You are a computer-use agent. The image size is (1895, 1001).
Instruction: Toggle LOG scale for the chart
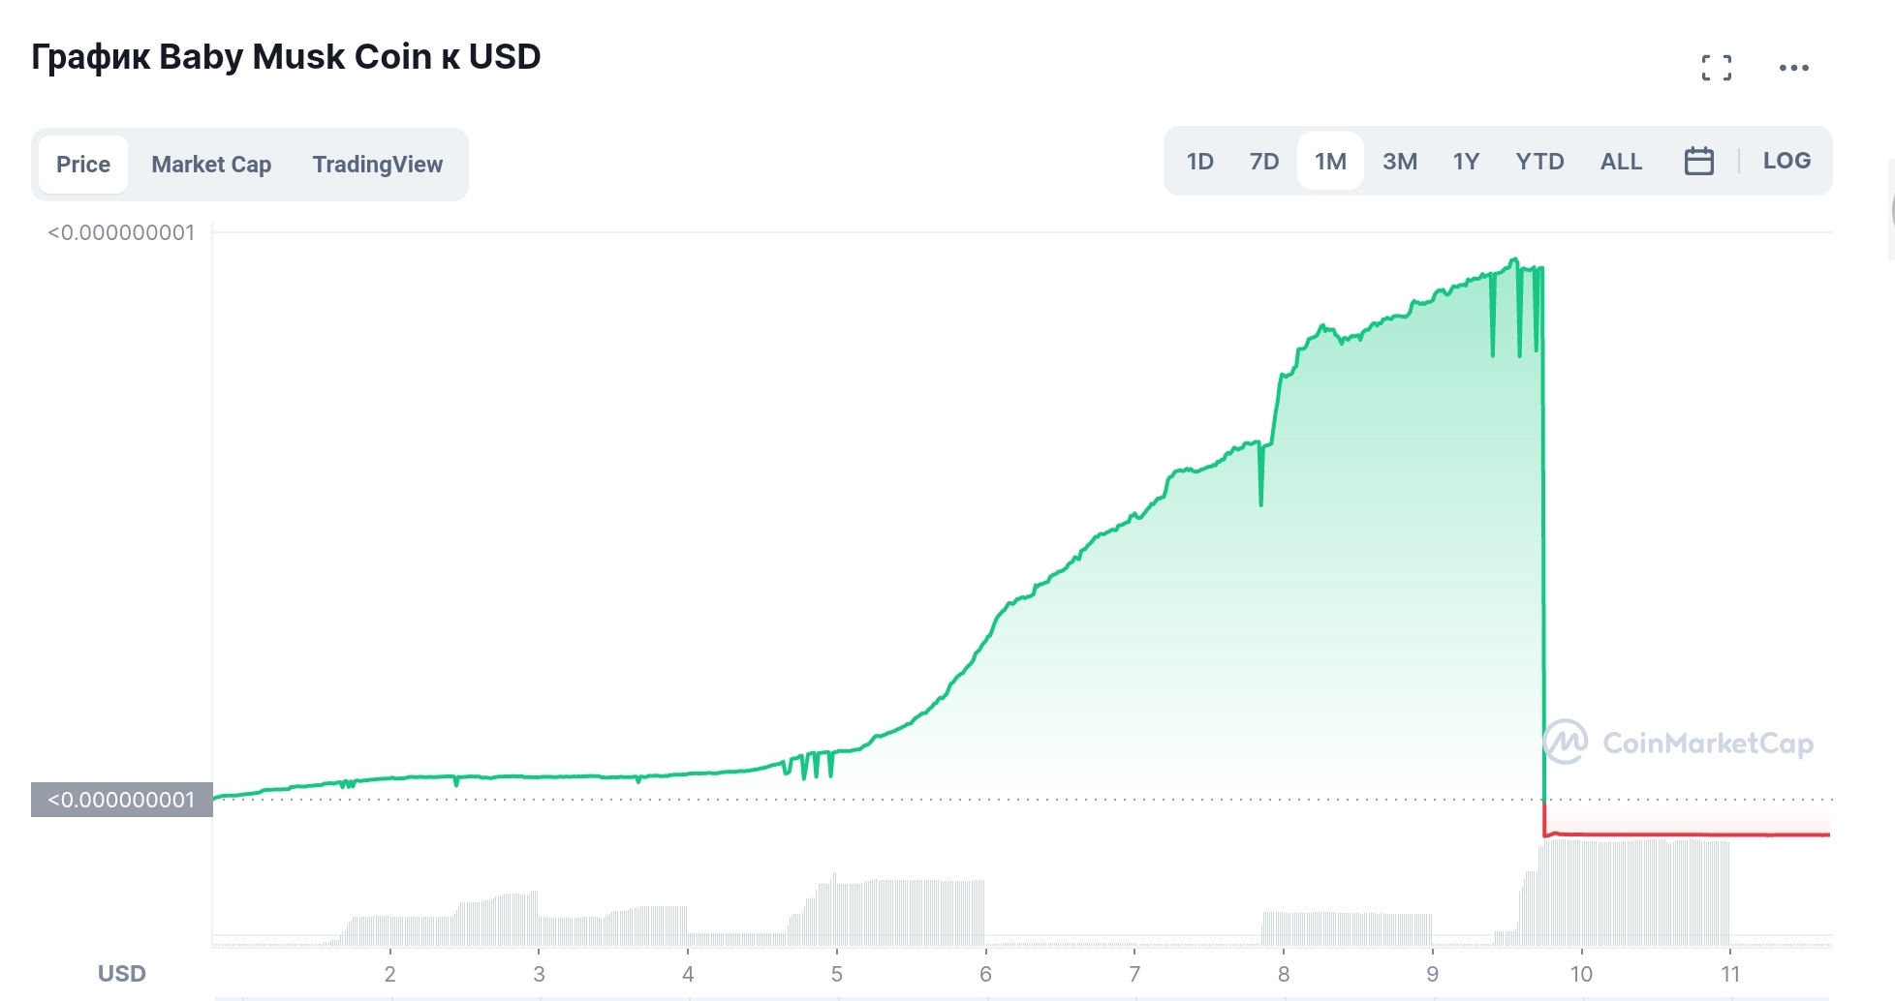(1786, 161)
